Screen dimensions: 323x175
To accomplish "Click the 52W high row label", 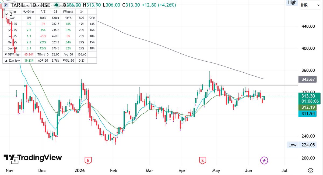I will coord(12,54).
